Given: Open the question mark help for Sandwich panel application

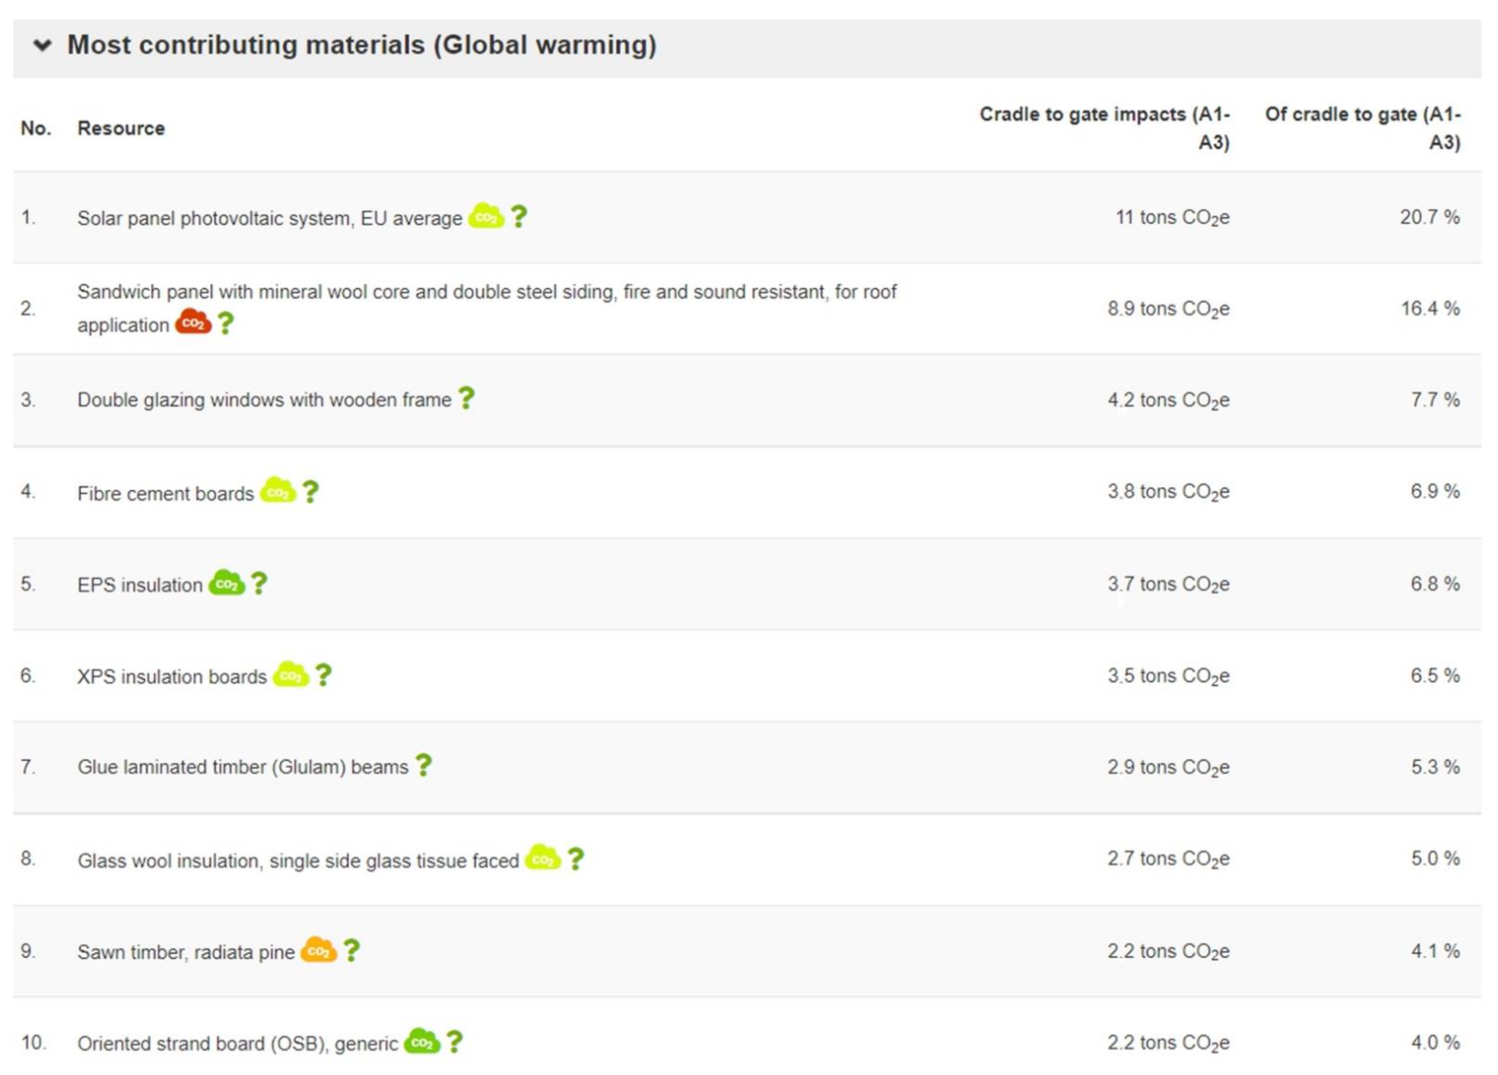Looking at the screenshot, I should [226, 323].
